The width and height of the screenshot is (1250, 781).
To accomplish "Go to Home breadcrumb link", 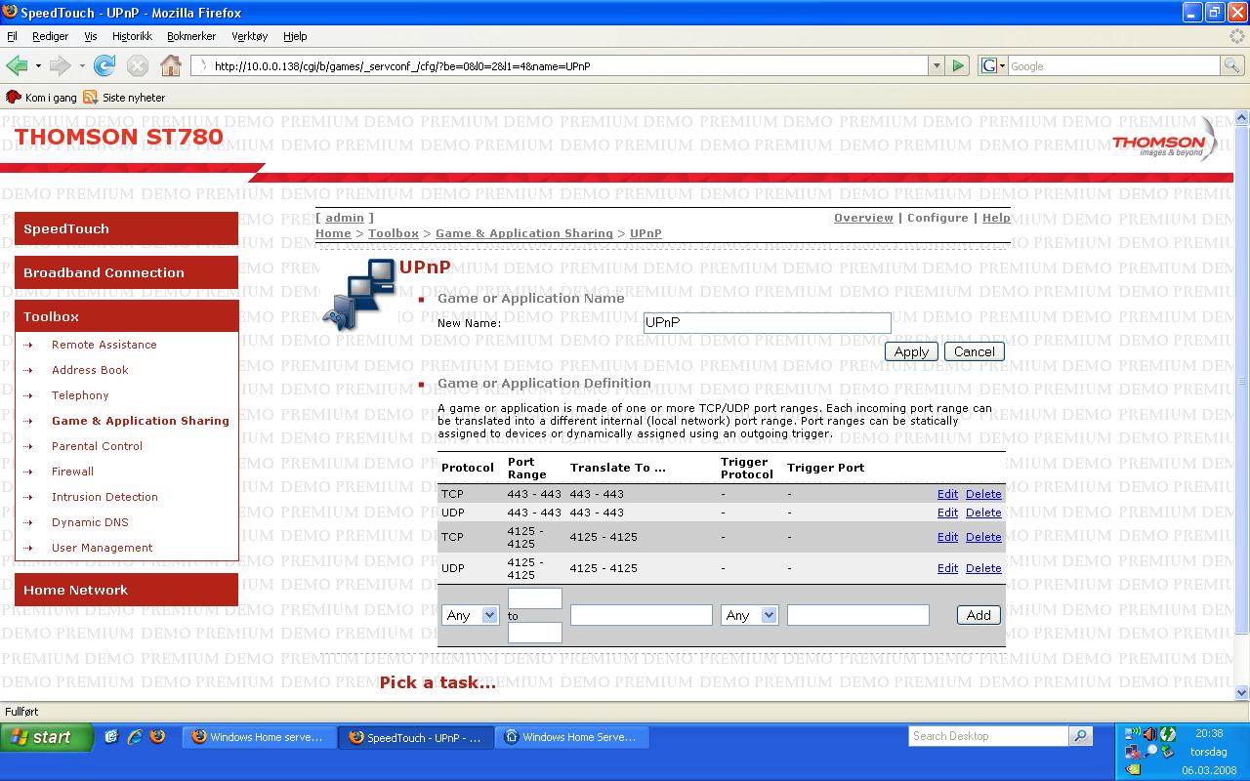I will (333, 233).
